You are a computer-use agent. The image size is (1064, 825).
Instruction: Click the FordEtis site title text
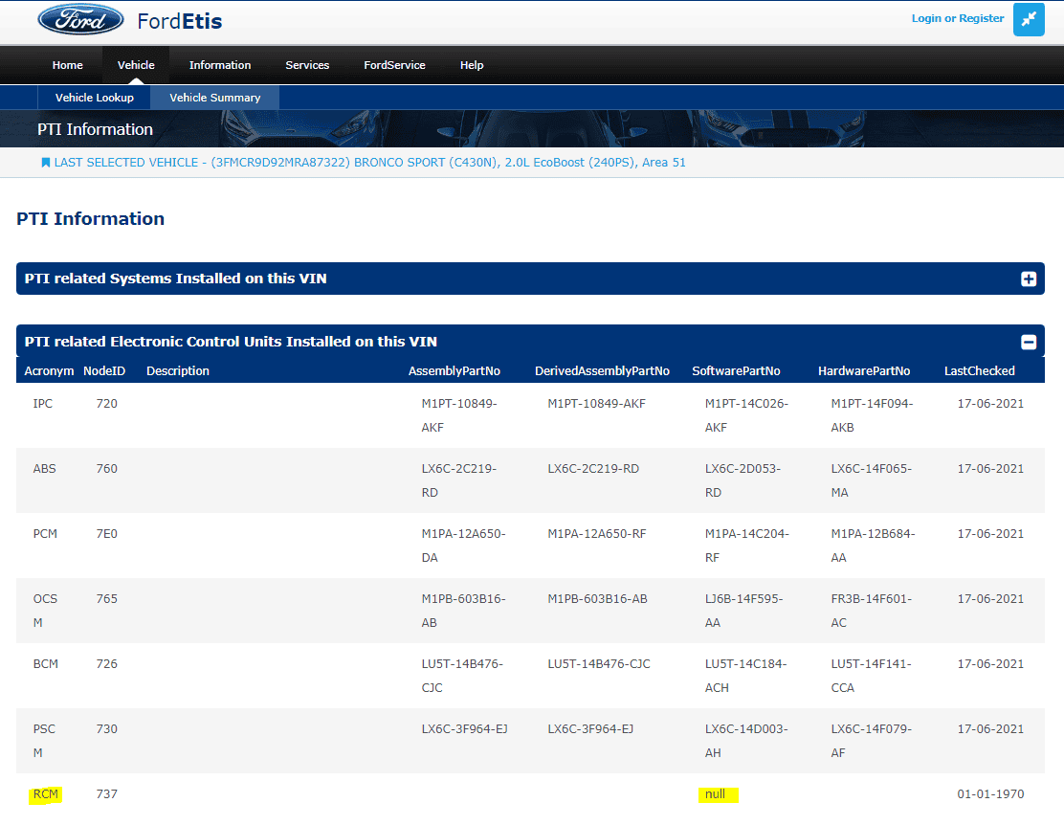(x=180, y=21)
